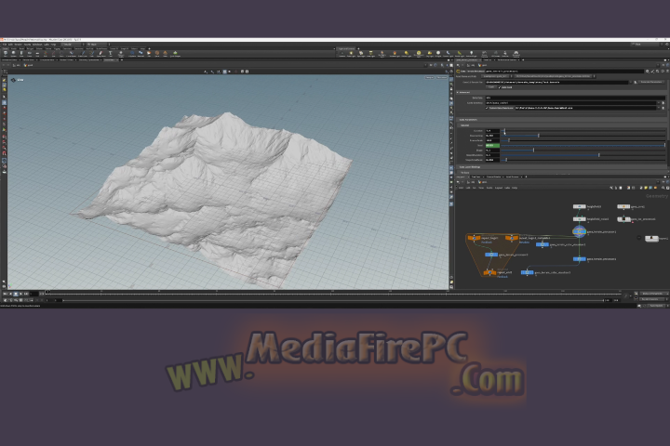Add an Environment Light from the shelf

click(x=419, y=54)
